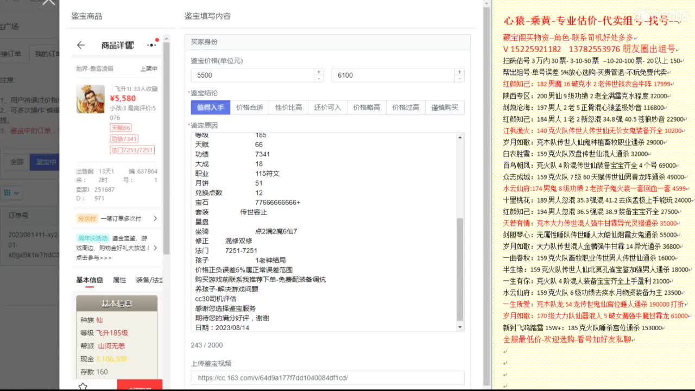Decrease the minimum appraisal price 5500
The height and width of the screenshot is (391, 695).
[319, 79]
